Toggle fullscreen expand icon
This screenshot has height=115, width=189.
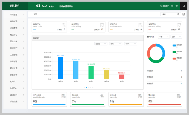click(184, 14)
